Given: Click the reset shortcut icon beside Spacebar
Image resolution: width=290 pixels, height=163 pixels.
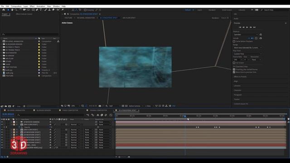Looking at the screenshot, I should click(x=261, y=34).
